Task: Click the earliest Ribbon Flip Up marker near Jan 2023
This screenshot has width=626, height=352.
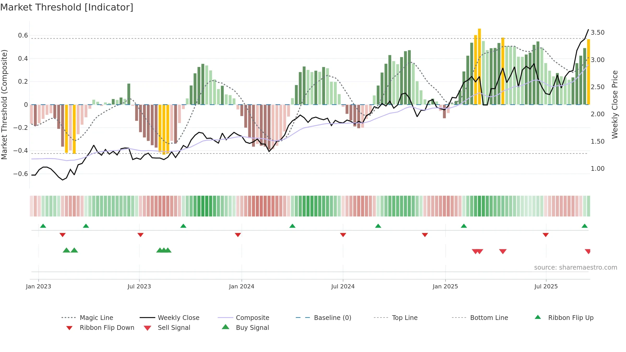Action: 43,226
